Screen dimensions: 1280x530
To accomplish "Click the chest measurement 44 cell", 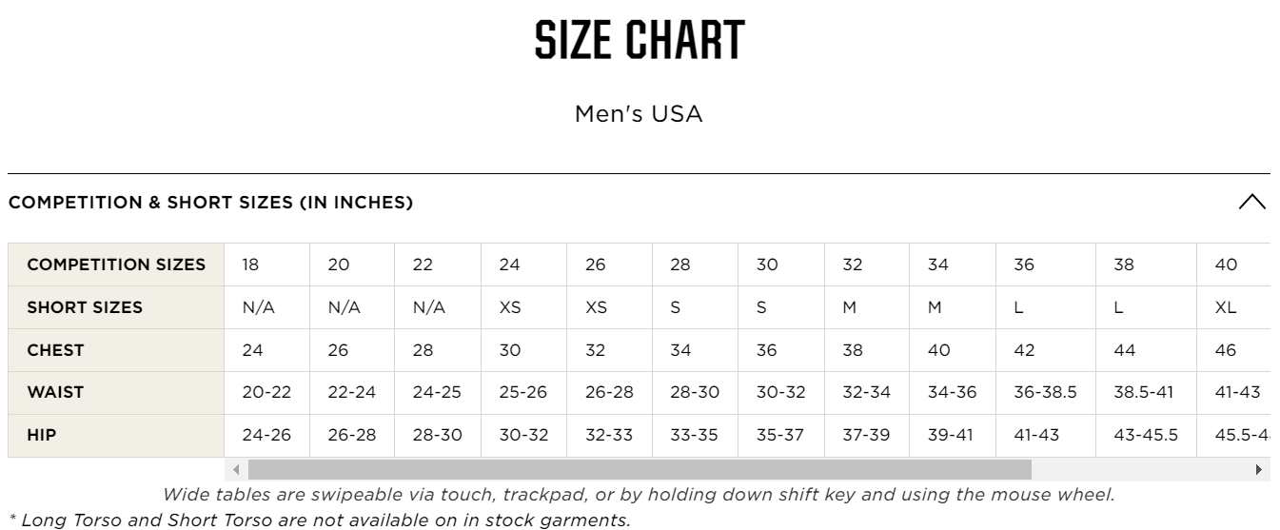I will 1124,350.
